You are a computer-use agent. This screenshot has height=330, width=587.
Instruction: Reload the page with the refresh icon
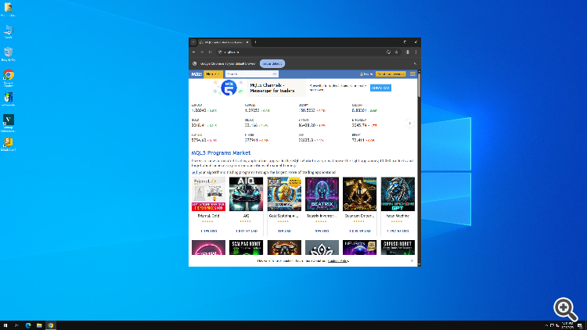210,52
